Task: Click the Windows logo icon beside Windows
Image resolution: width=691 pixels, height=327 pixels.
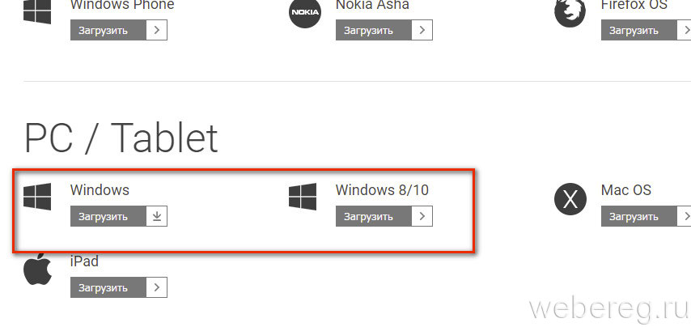Action: coord(37,197)
